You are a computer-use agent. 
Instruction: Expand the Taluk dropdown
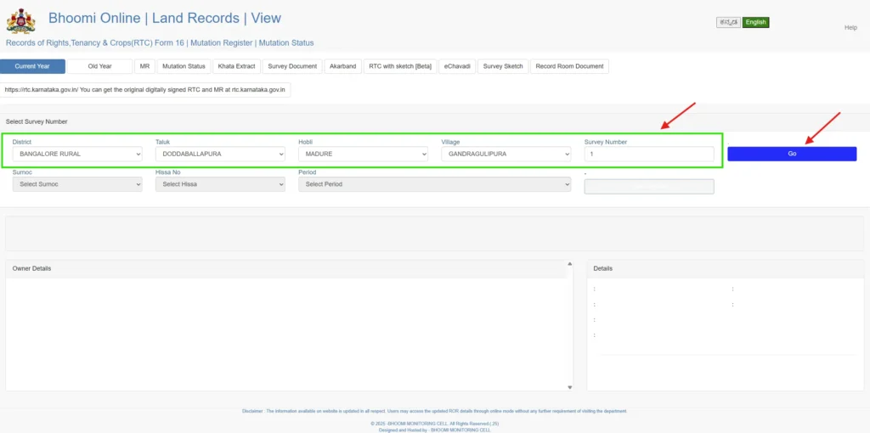(220, 155)
